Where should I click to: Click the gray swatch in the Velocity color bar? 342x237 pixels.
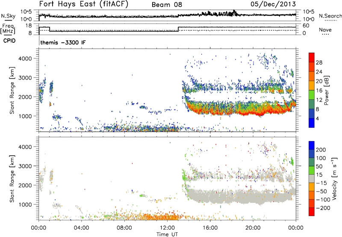click(x=312, y=178)
